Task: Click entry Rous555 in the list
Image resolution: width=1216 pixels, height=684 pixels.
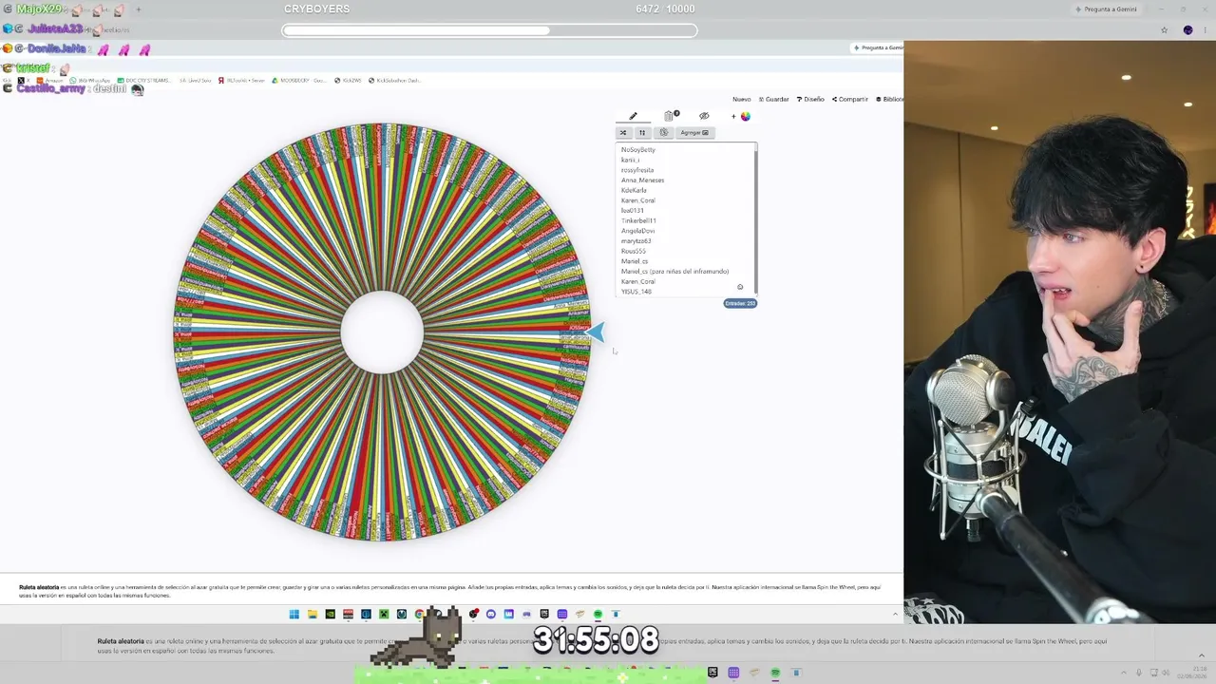Action: click(x=634, y=251)
